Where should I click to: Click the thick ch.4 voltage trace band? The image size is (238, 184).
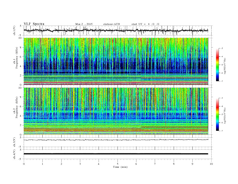pos(116,154)
